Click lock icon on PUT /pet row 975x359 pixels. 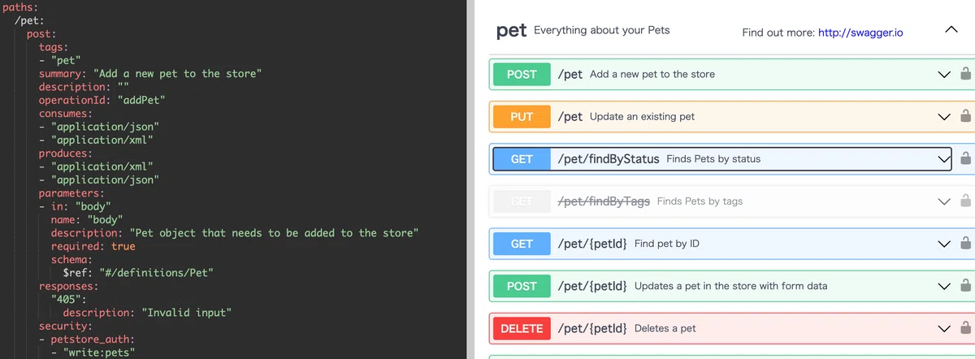coord(965,116)
